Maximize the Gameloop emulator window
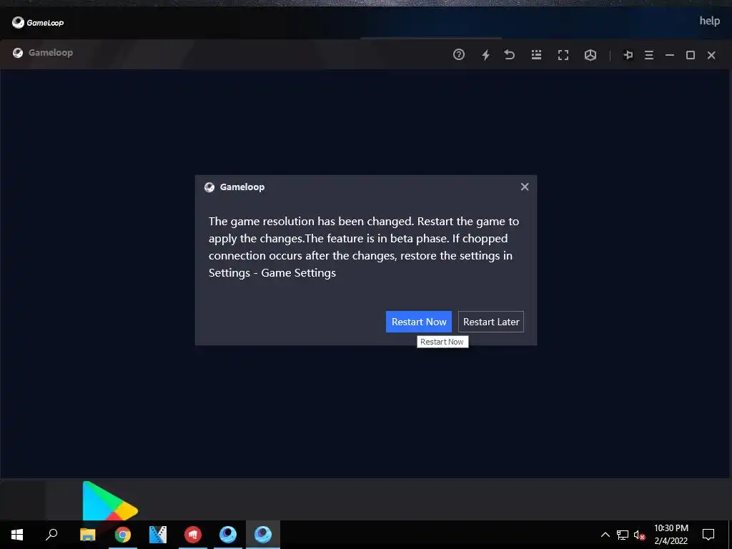 (691, 55)
